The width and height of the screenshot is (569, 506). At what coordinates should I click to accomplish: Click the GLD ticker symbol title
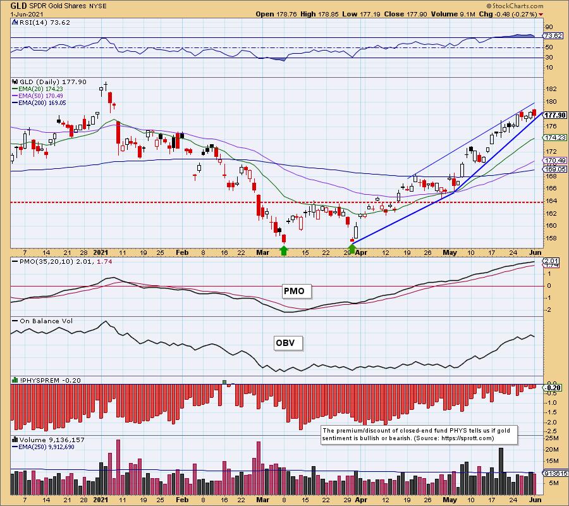tap(18, 6)
